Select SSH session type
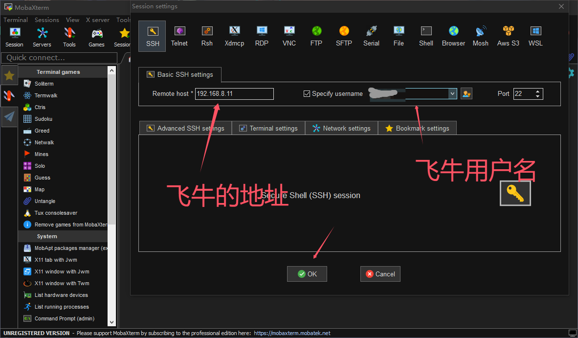Screen dimensions: 578x338 pos(152,36)
